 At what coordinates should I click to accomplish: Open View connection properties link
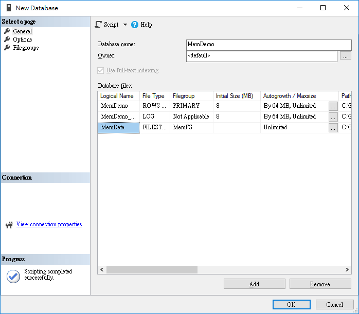click(49, 224)
